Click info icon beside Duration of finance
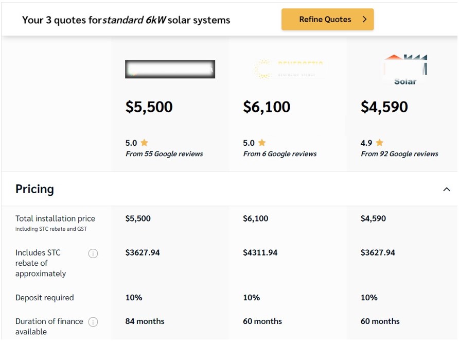 click(93, 322)
